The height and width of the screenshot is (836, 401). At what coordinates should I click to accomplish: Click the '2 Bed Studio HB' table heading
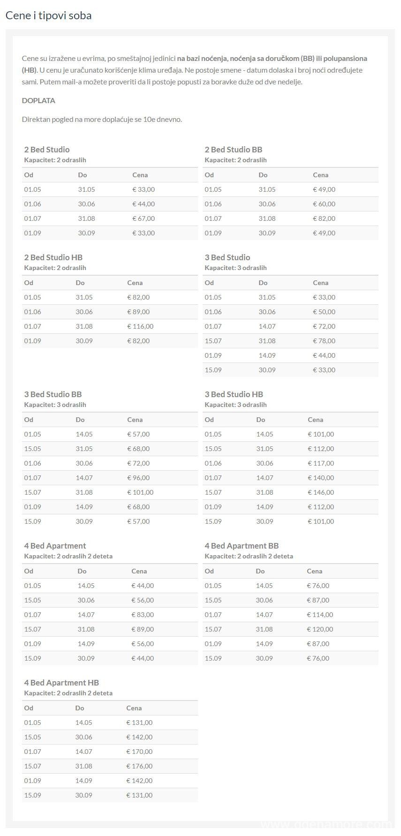pos(53,257)
